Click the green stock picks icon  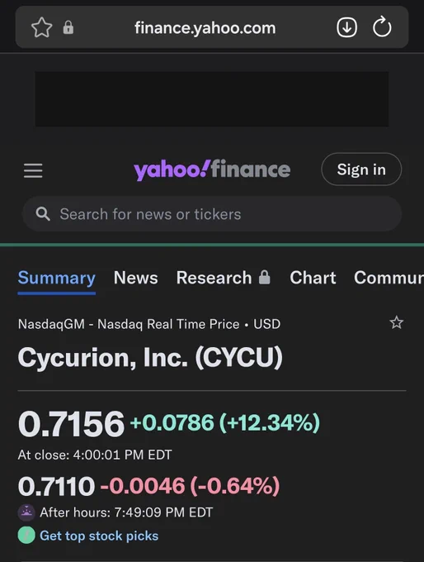pyautogui.click(x=26, y=536)
